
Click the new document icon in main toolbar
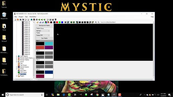(15, 20)
